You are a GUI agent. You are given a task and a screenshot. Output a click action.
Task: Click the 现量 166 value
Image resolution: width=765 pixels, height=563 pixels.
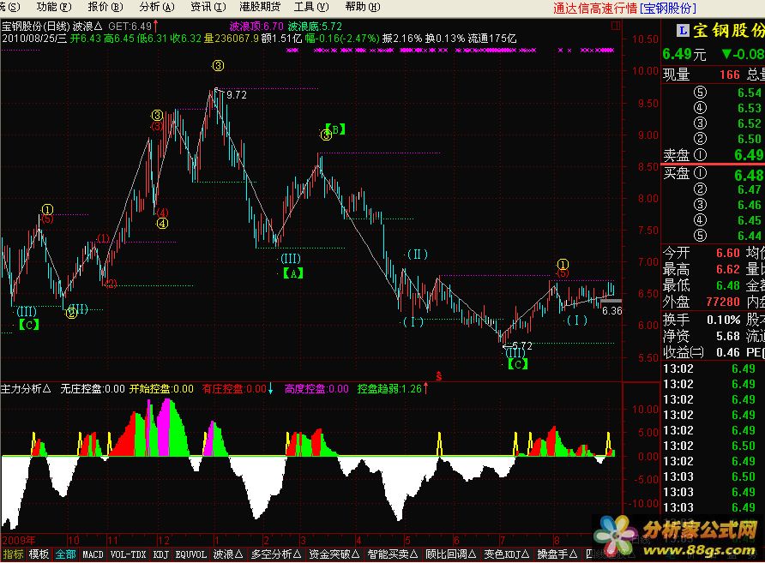730,75
